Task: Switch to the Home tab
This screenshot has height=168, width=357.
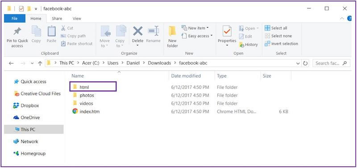Action: coord(36,19)
